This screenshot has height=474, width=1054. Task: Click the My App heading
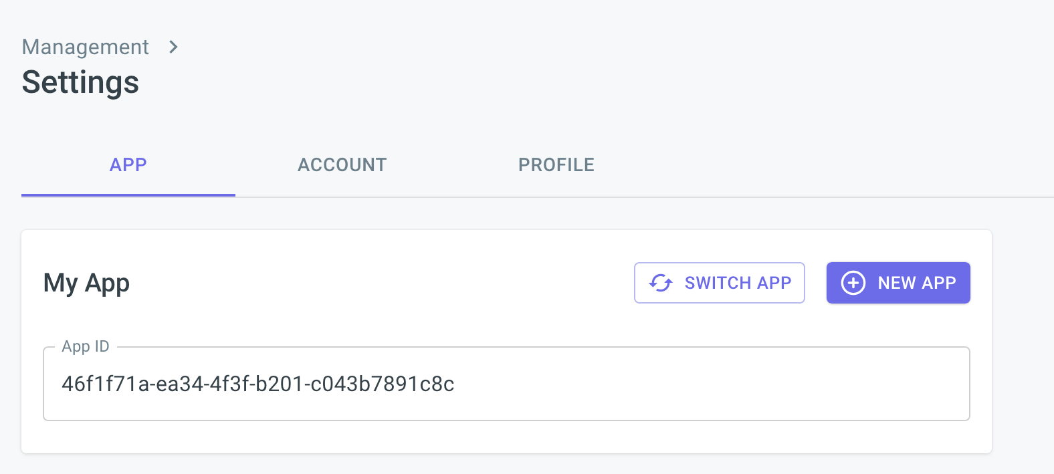[x=86, y=282]
